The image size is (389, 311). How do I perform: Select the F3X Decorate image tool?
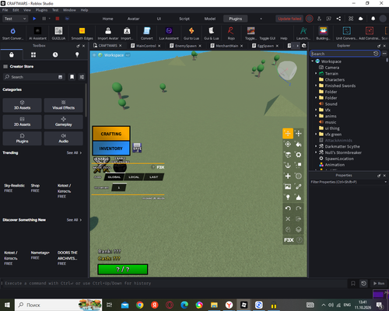click(x=288, y=187)
